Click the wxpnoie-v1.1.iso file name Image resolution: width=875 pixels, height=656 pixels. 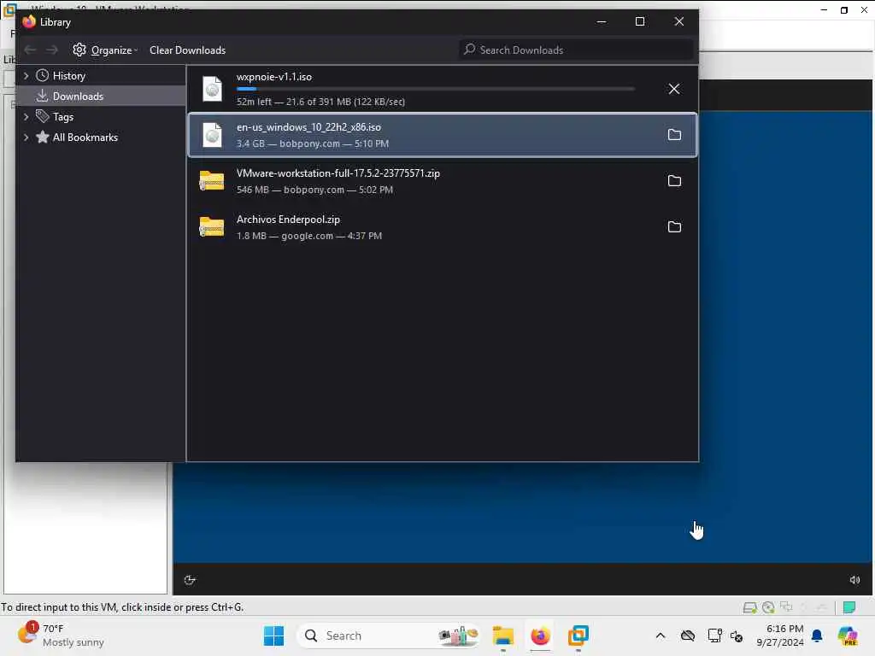(274, 77)
